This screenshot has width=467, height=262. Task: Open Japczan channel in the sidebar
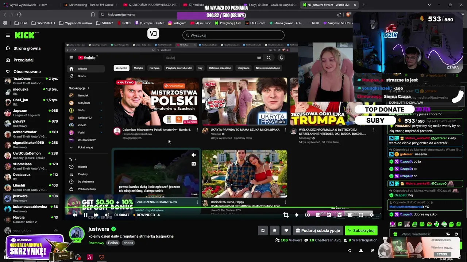31,113
